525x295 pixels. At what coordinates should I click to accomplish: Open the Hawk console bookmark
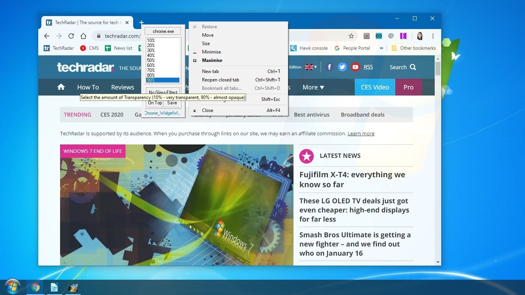[x=309, y=48]
